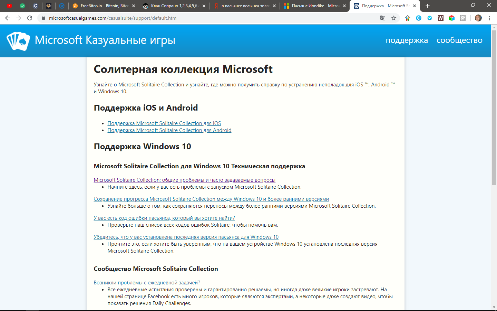Image resolution: width=497 pixels, height=311 pixels.
Task: Open the colorful cube extension icon
Action: 452,18
